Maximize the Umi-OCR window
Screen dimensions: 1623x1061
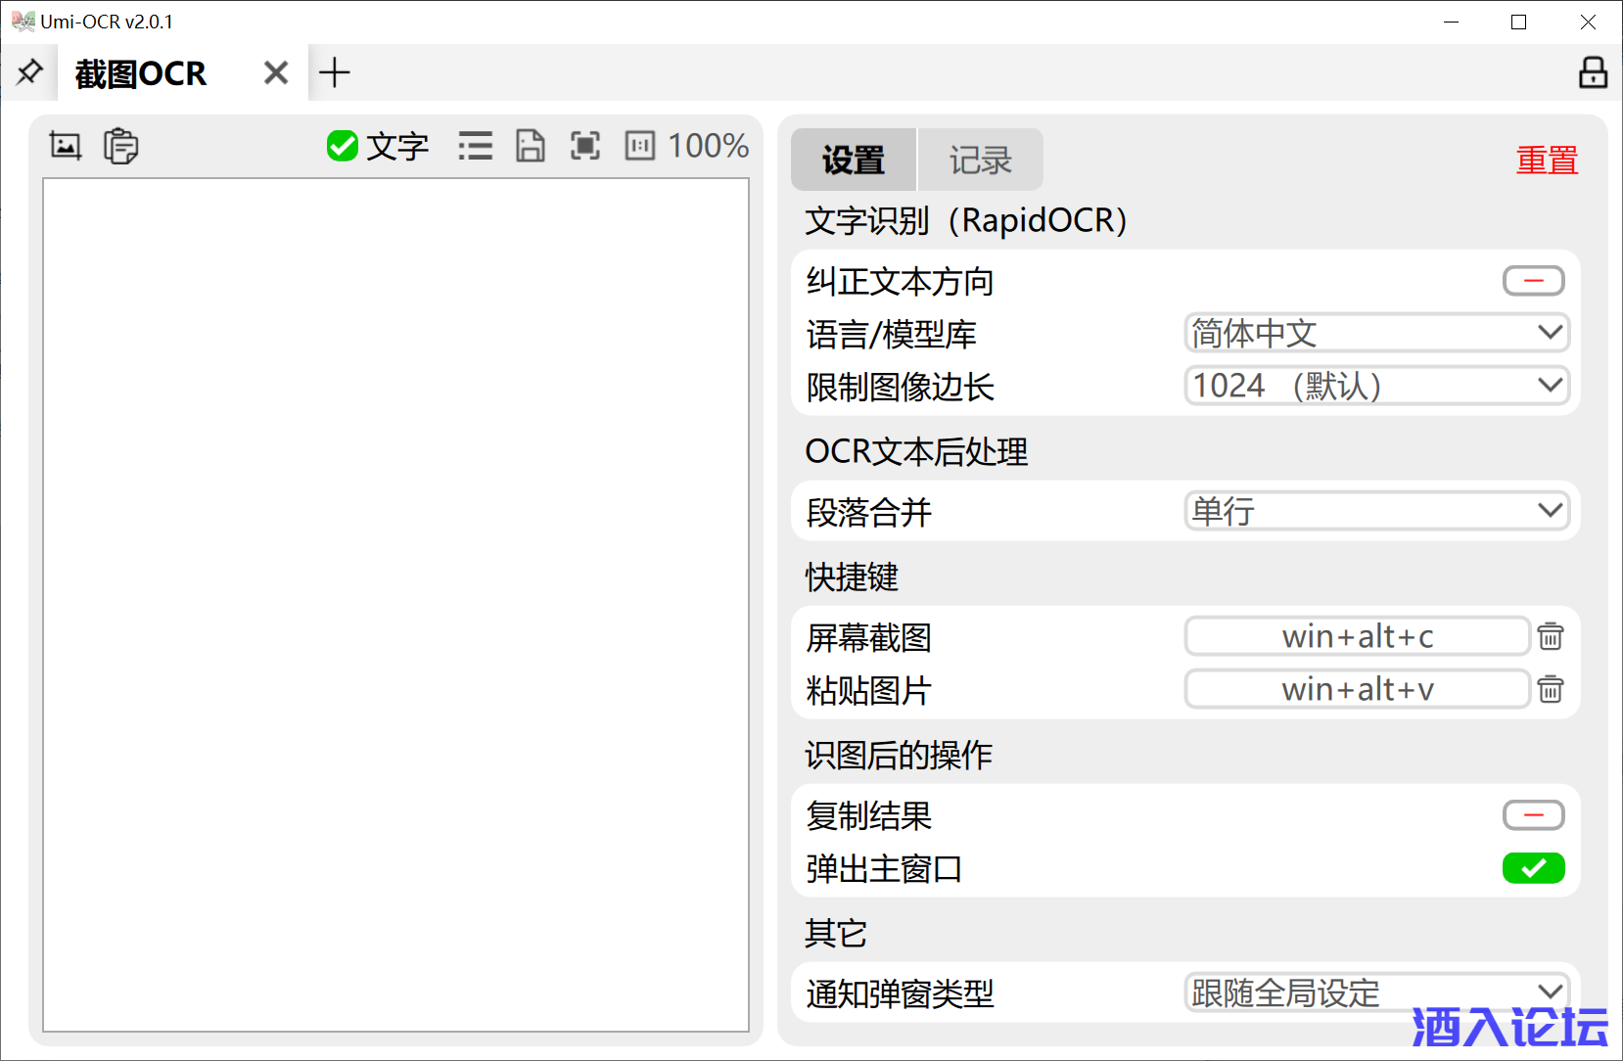1519,22
